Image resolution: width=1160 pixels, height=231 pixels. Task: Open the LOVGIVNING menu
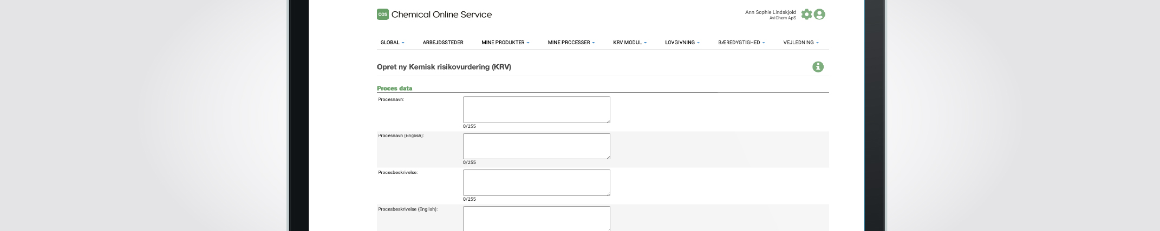682,43
